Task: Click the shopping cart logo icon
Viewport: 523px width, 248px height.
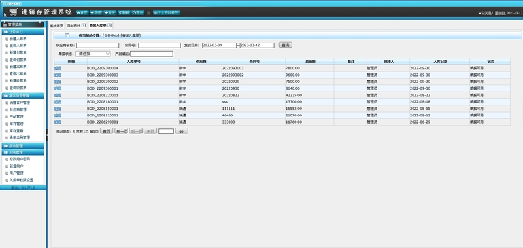Action: coord(13,12)
